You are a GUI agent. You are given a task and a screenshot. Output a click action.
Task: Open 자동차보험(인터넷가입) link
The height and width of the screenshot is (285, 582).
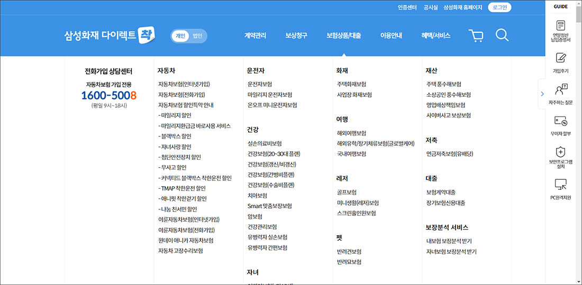coord(184,84)
